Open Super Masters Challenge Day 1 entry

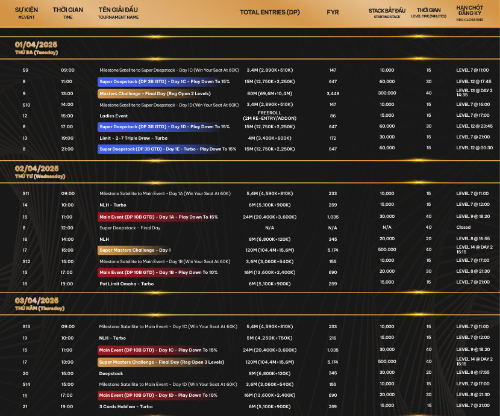tap(135, 250)
